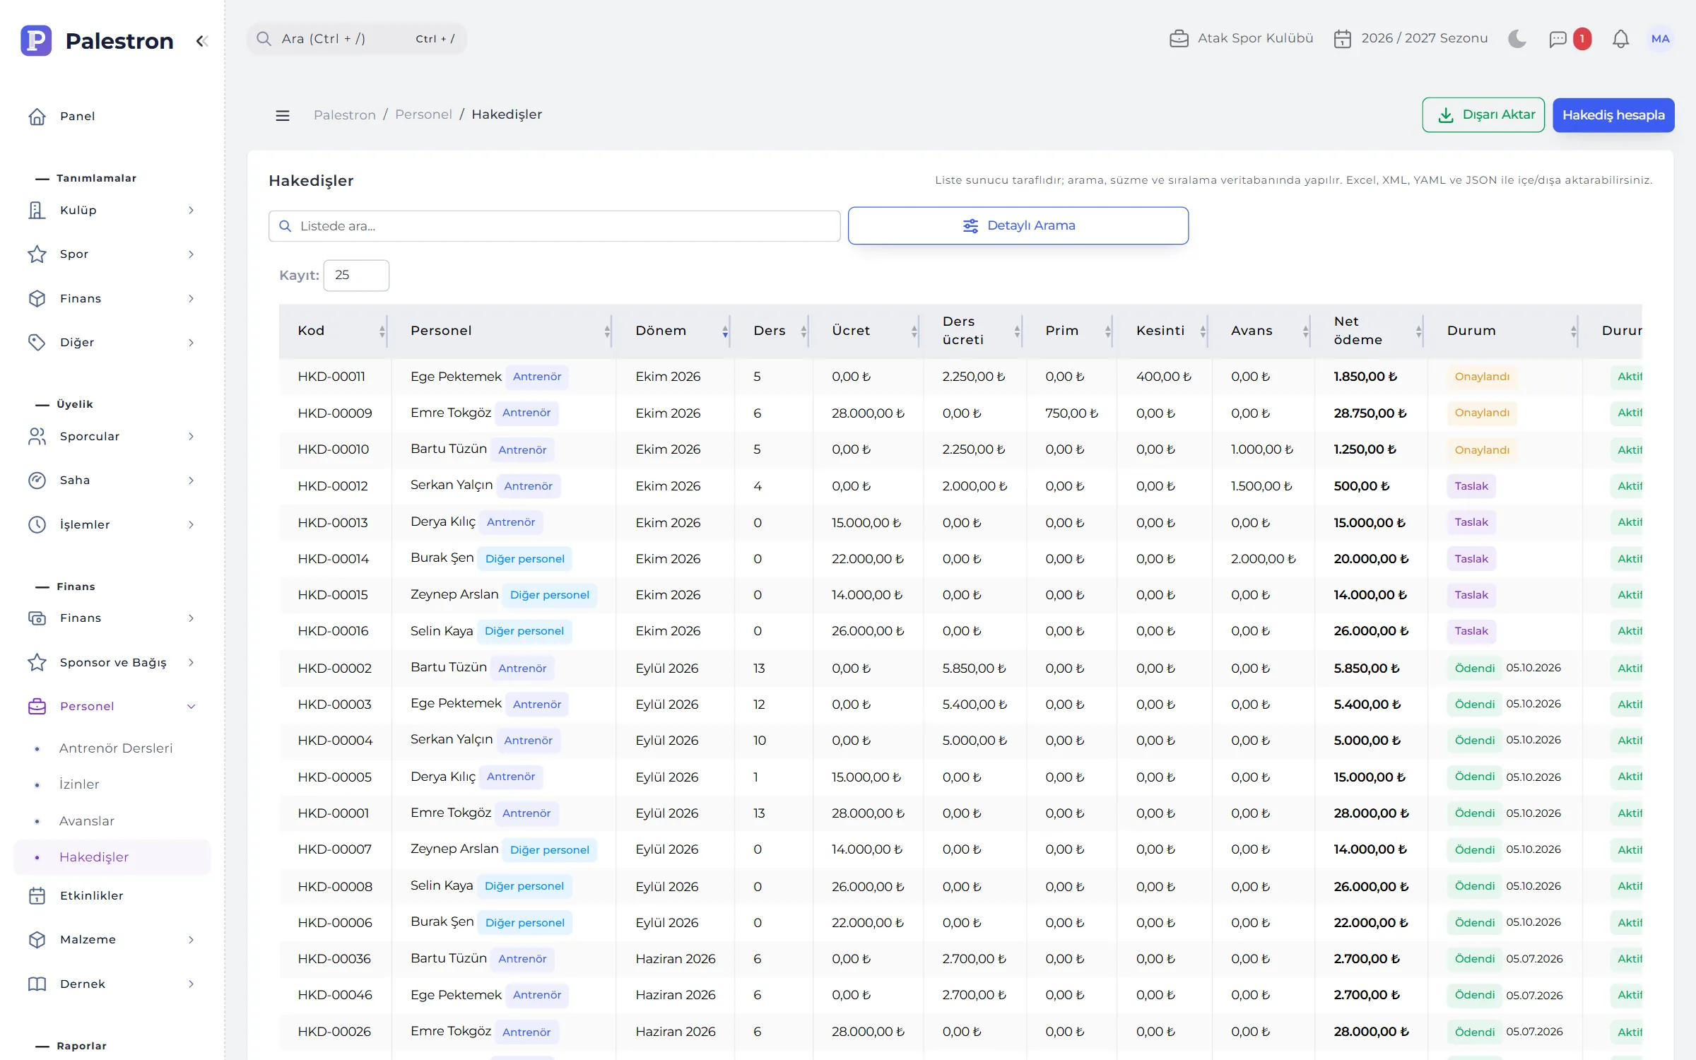1696x1060 pixels.
Task: Click the Sporcular people icon
Action: (37, 436)
